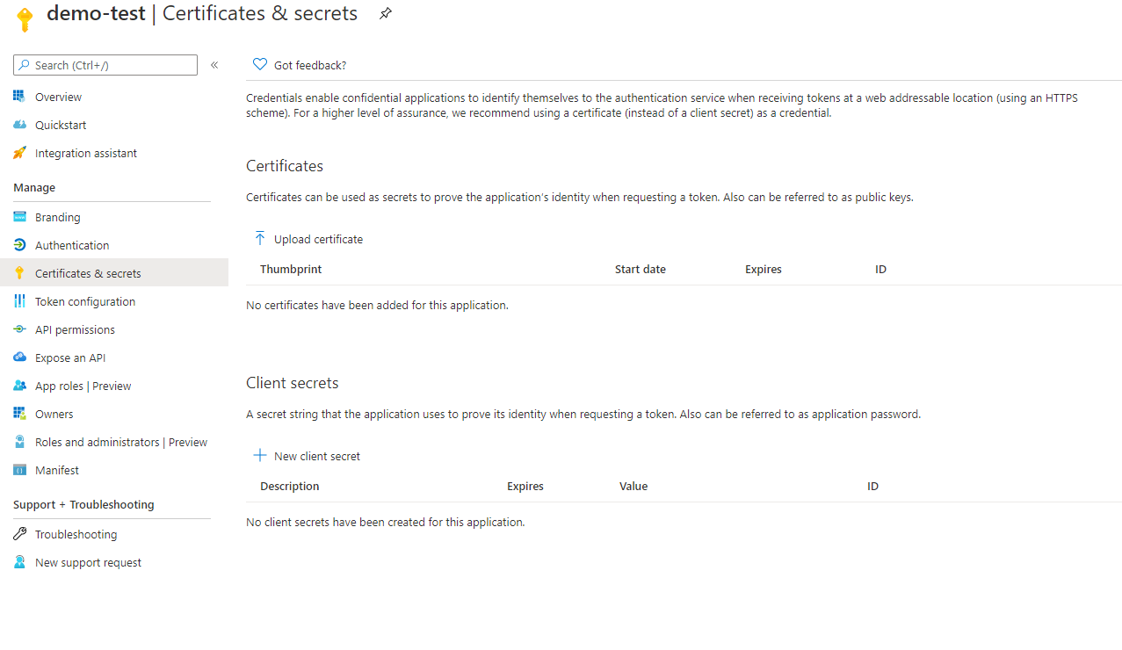Screen dimensions: 1122x650
Task: Expand the App roles Preview entry
Action: (83, 386)
